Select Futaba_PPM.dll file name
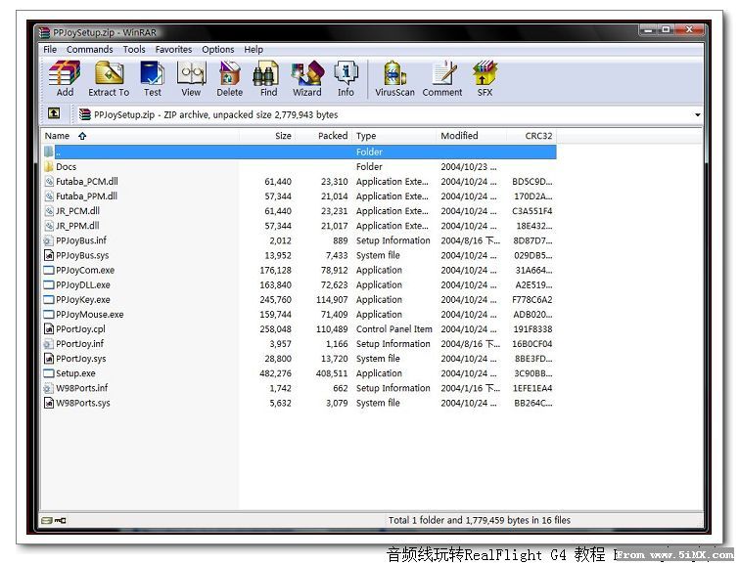 coord(87,196)
